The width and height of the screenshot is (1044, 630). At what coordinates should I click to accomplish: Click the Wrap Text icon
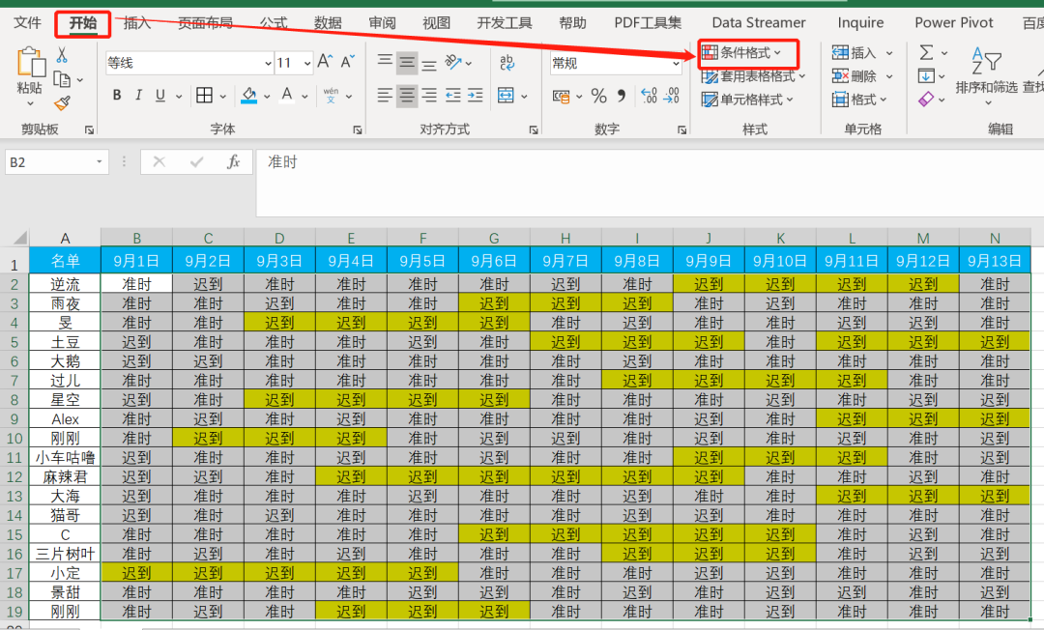(507, 63)
